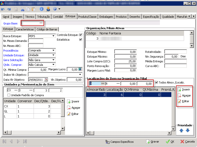
Task: Open Margem Lucro calculator icon
Action: 80,70
